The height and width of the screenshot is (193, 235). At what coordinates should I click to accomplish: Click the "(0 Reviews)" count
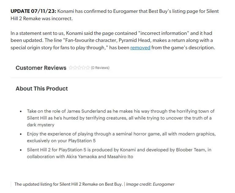tap(100, 68)
